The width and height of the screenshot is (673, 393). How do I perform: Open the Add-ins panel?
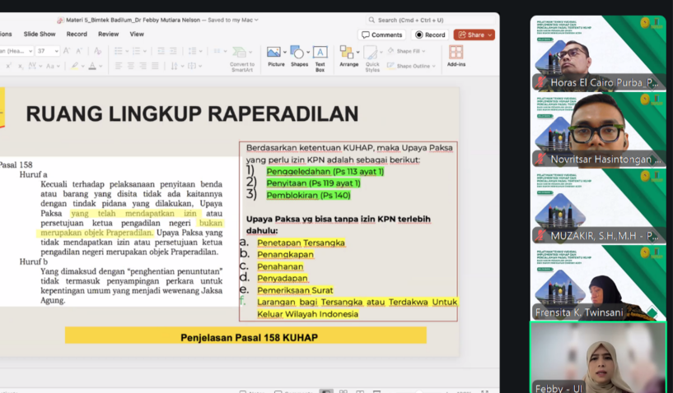[x=456, y=56]
